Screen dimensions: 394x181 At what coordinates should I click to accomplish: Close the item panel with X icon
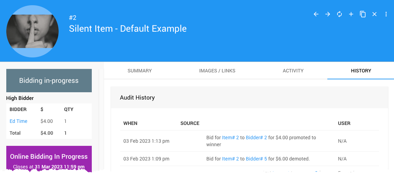[x=374, y=14]
